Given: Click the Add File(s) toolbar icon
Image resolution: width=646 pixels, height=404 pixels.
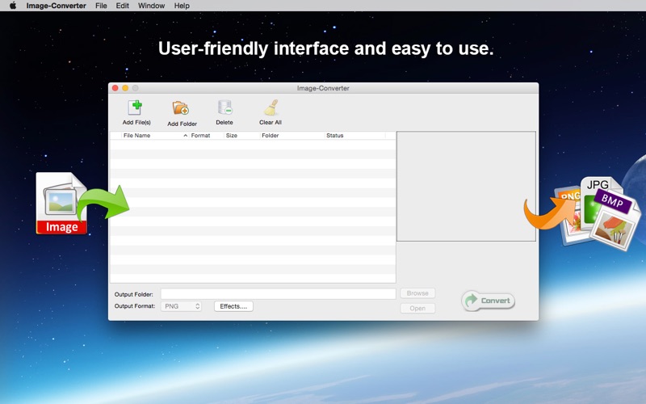Looking at the screenshot, I should 136,108.
